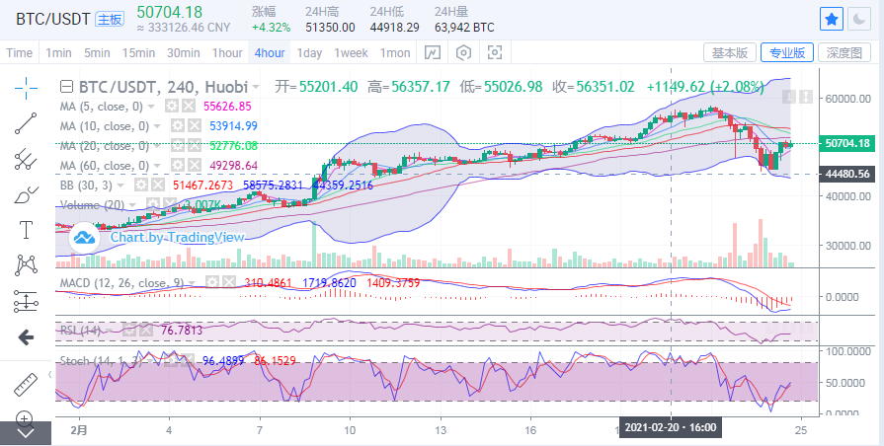Select the projection measurement tool
884x446 pixels.
(x=26, y=301)
